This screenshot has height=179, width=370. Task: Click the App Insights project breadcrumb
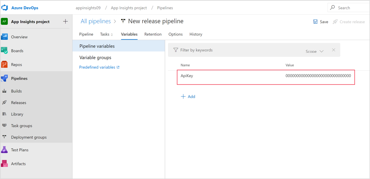(129, 8)
